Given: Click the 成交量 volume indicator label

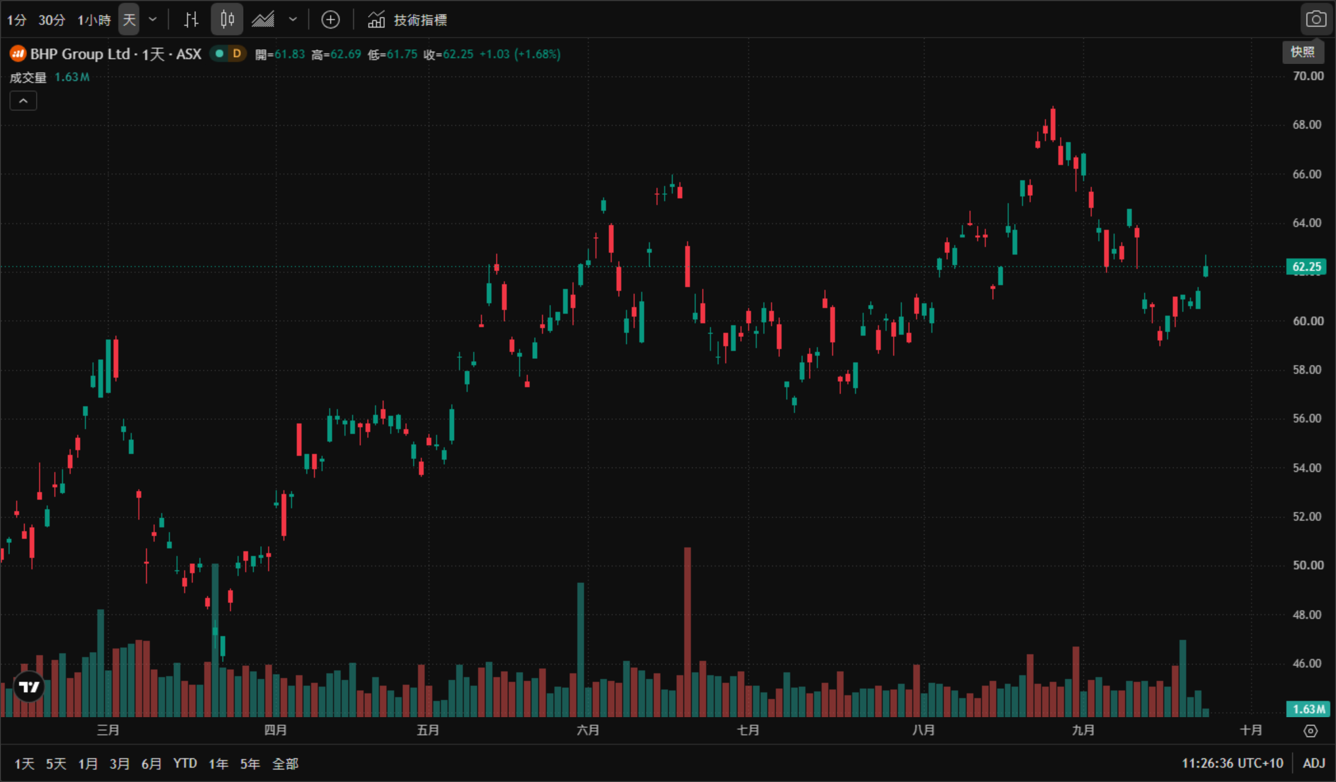Looking at the screenshot, I should [28, 77].
